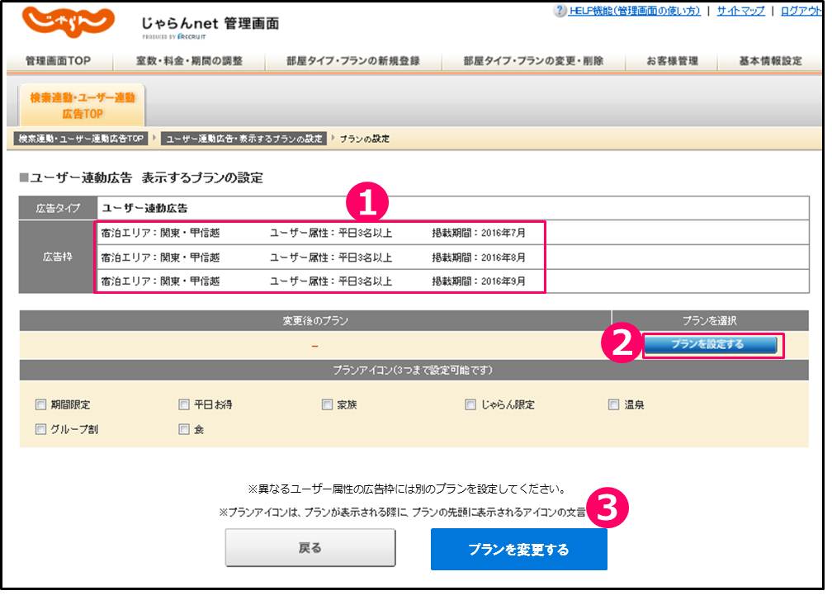The width and height of the screenshot is (832, 600).
Task: Open 部屋タイプ・プランの変更・削除 menu
Action: [x=533, y=61]
